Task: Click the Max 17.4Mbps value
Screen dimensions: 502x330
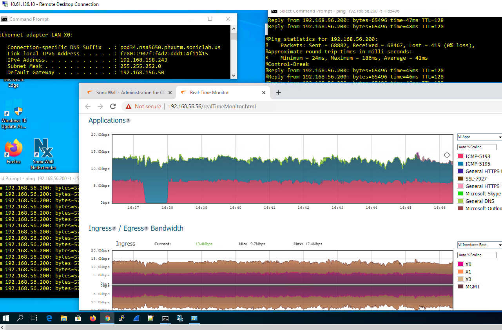Action: [x=313, y=244]
